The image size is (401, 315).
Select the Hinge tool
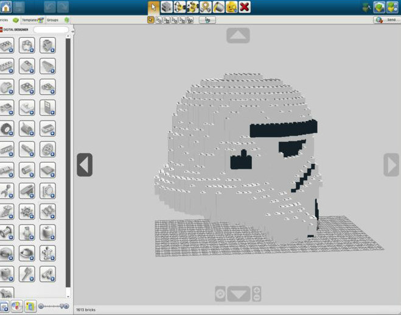tap(180, 7)
